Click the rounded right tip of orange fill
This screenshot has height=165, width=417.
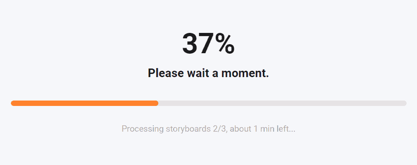tap(156, 103)
